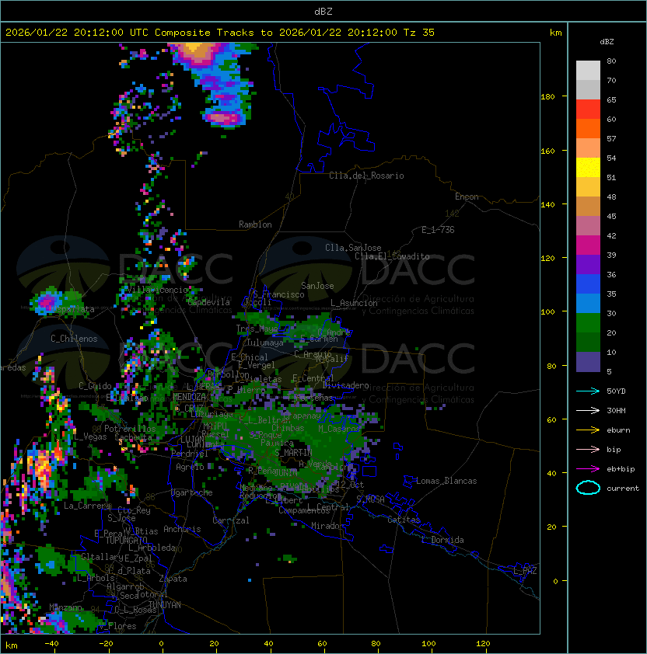Click the 180 km vertical axis tick label
647x654 pixels.
547,97
